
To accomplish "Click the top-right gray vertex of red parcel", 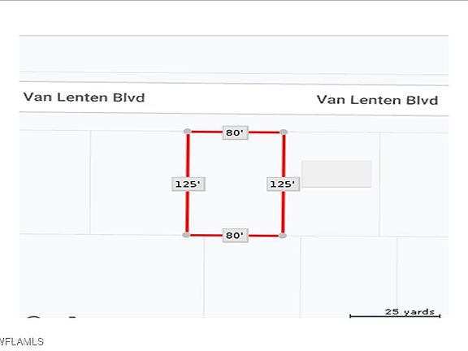I will [284, 132].
